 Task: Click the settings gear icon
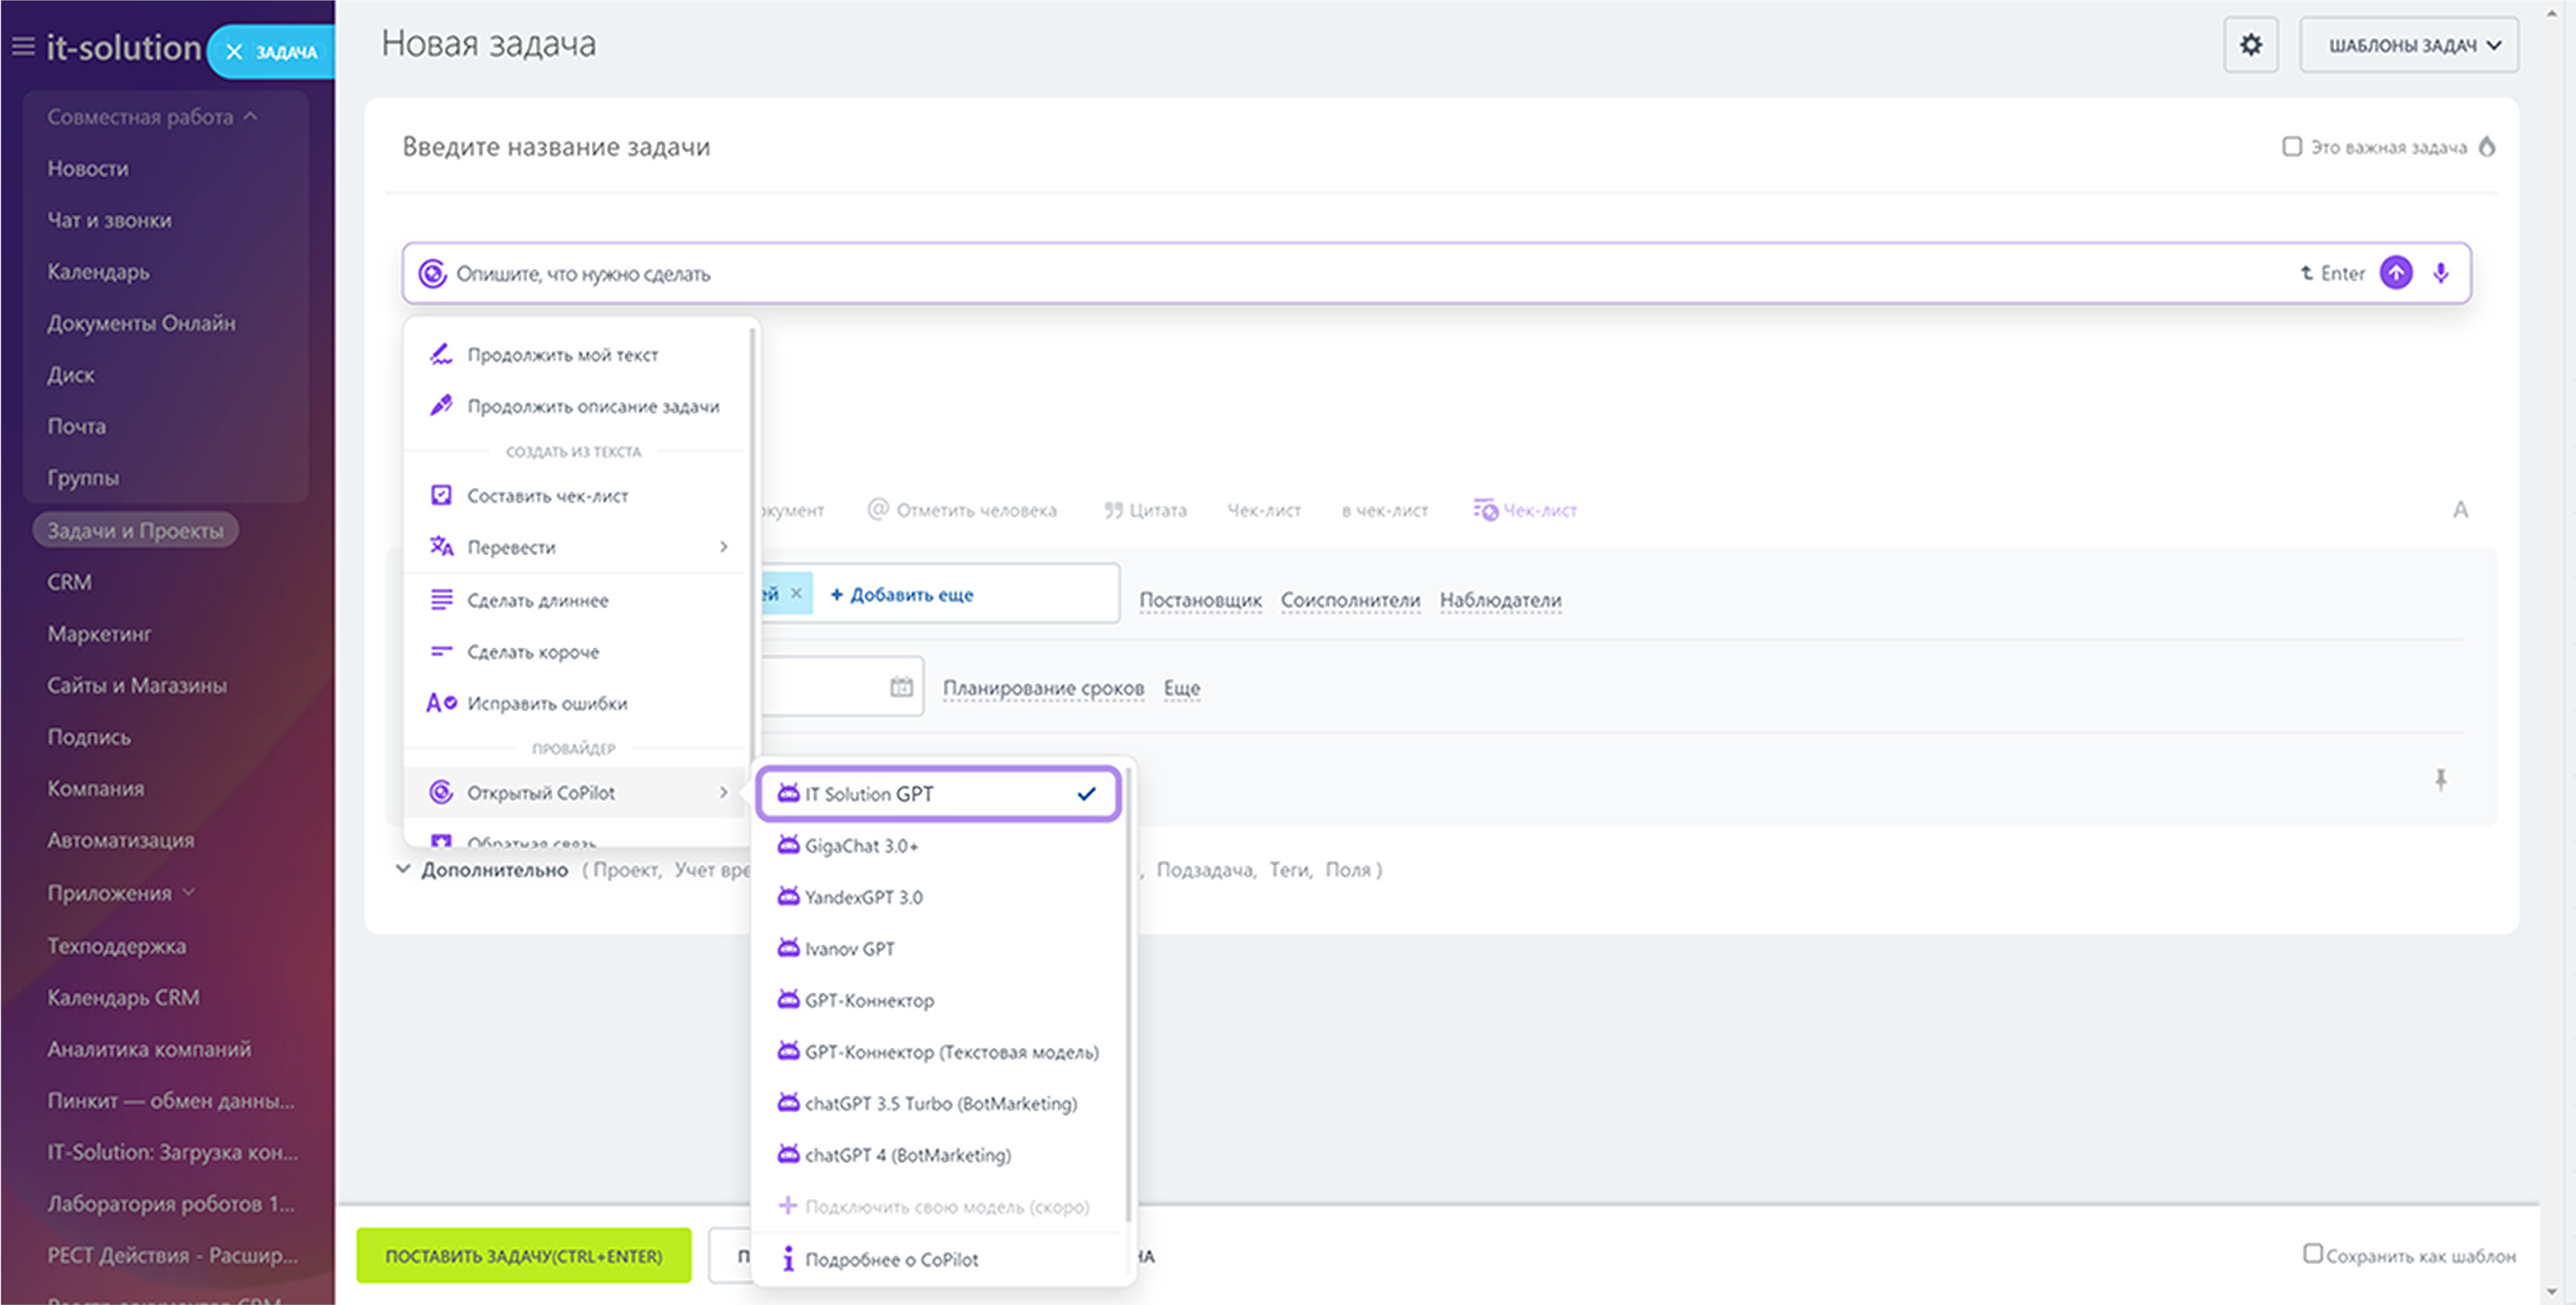[2250, 45]
